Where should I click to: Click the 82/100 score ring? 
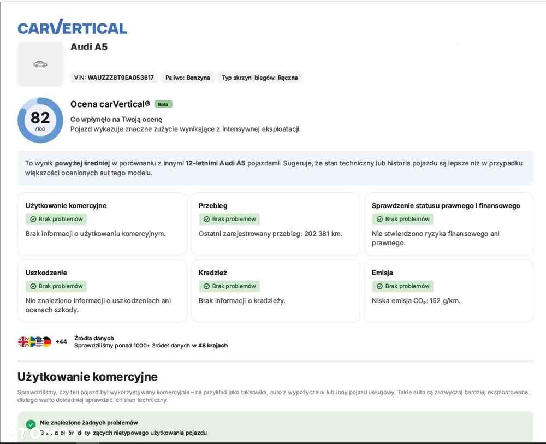(40, 120)
